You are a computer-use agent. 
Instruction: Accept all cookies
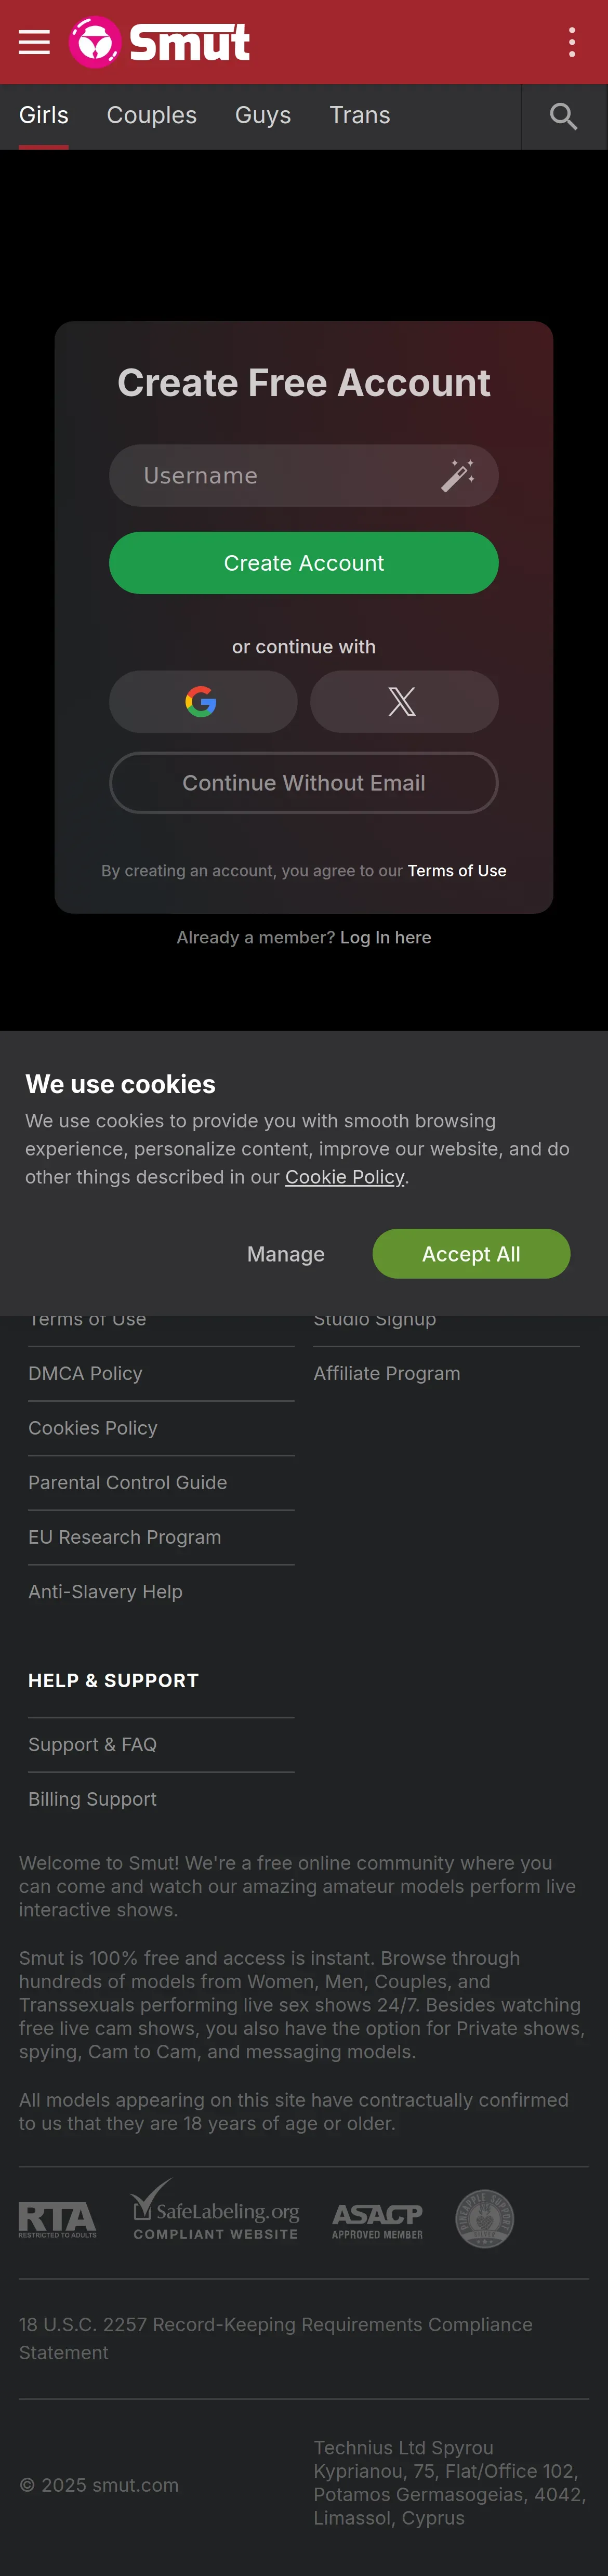click(470, 1253)
